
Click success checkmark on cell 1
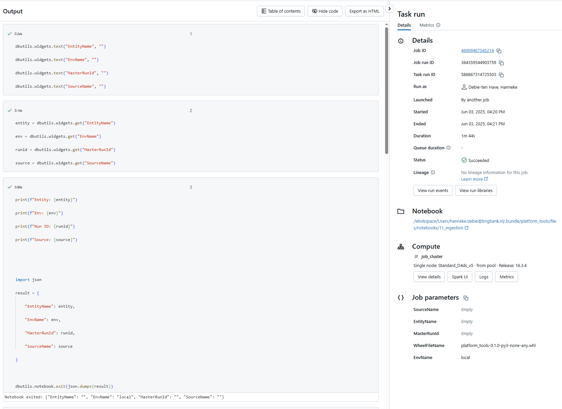[x=10, y=34]
